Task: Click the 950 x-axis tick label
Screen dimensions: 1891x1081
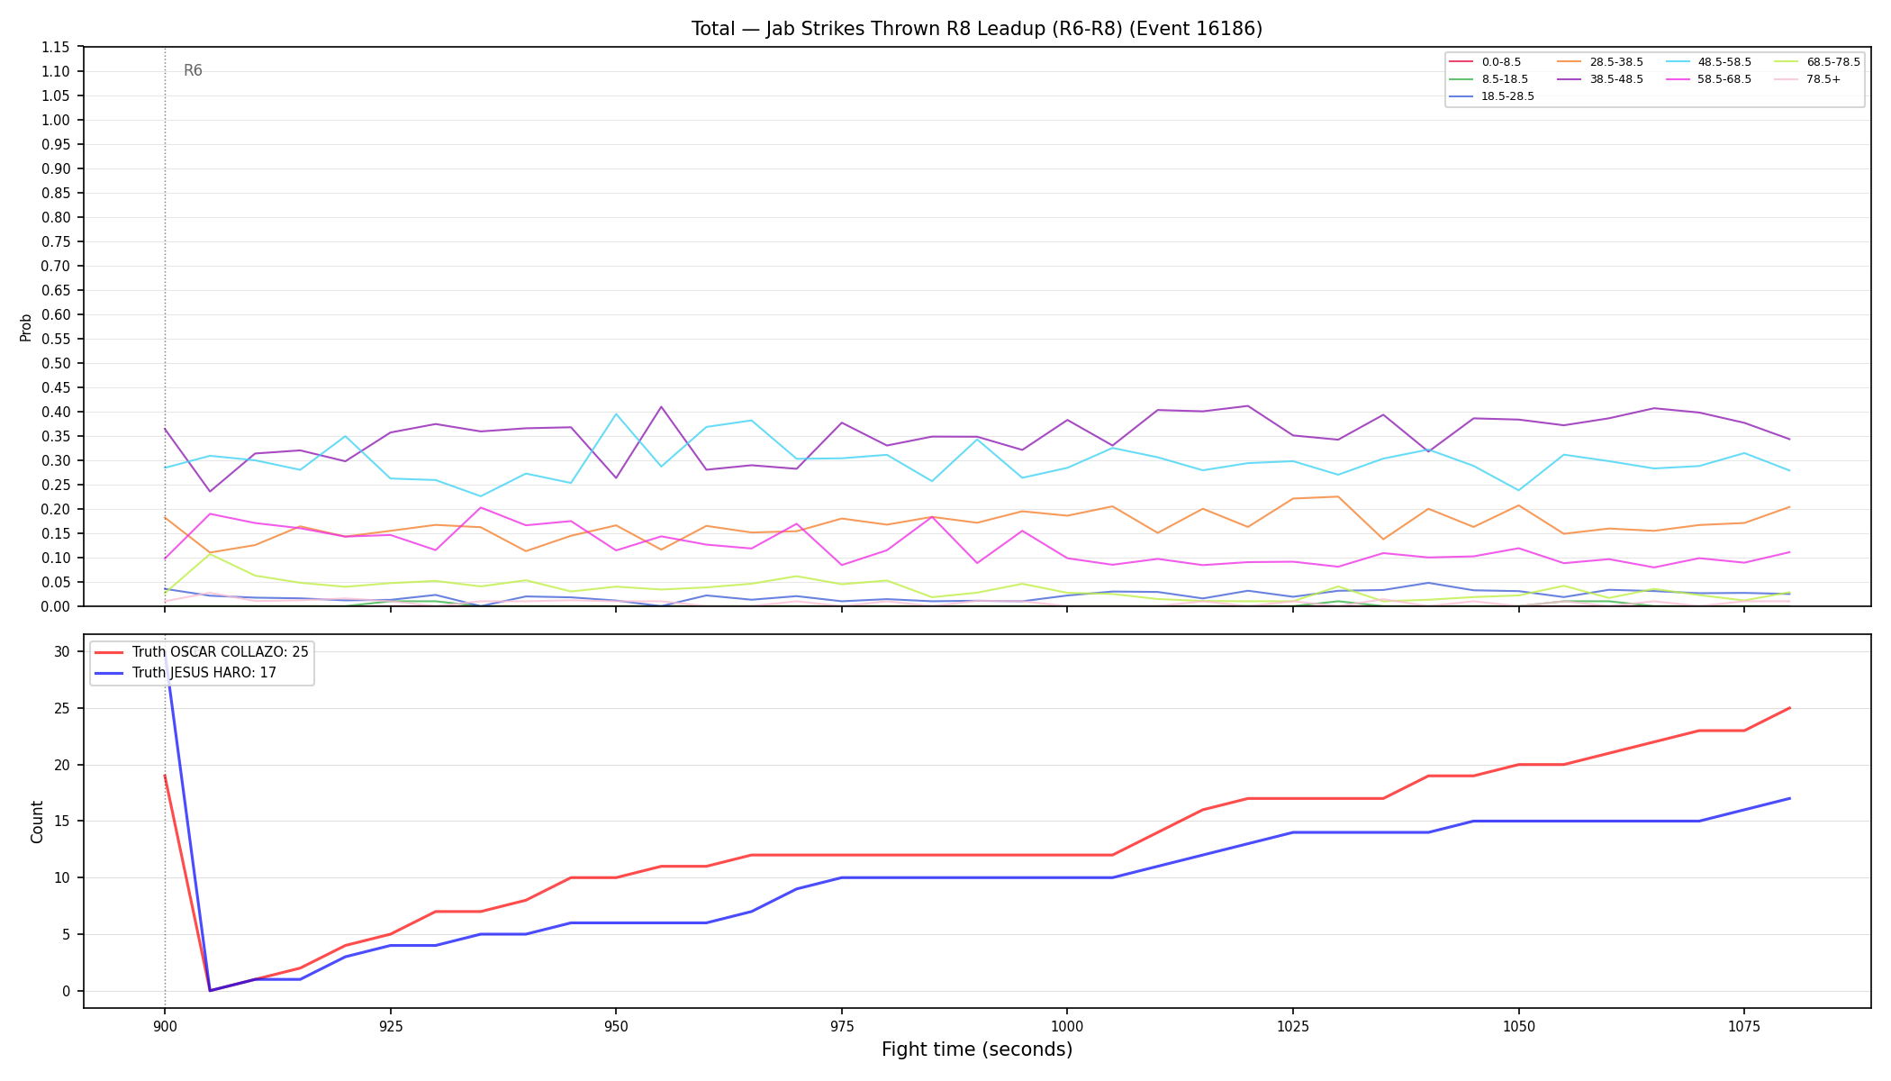Action: click(616, 1026)
